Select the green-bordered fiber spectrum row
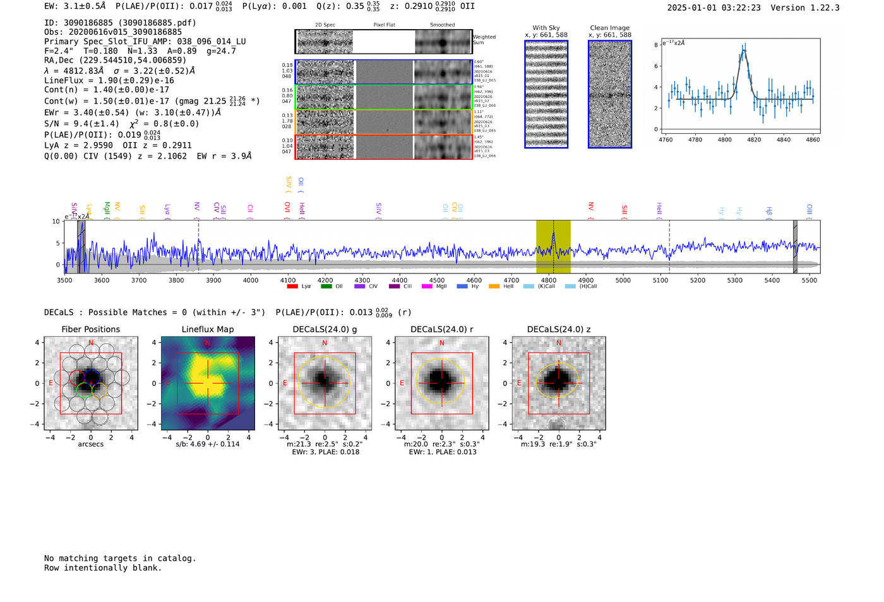This screenshot has height=602, width=884. 384,97
